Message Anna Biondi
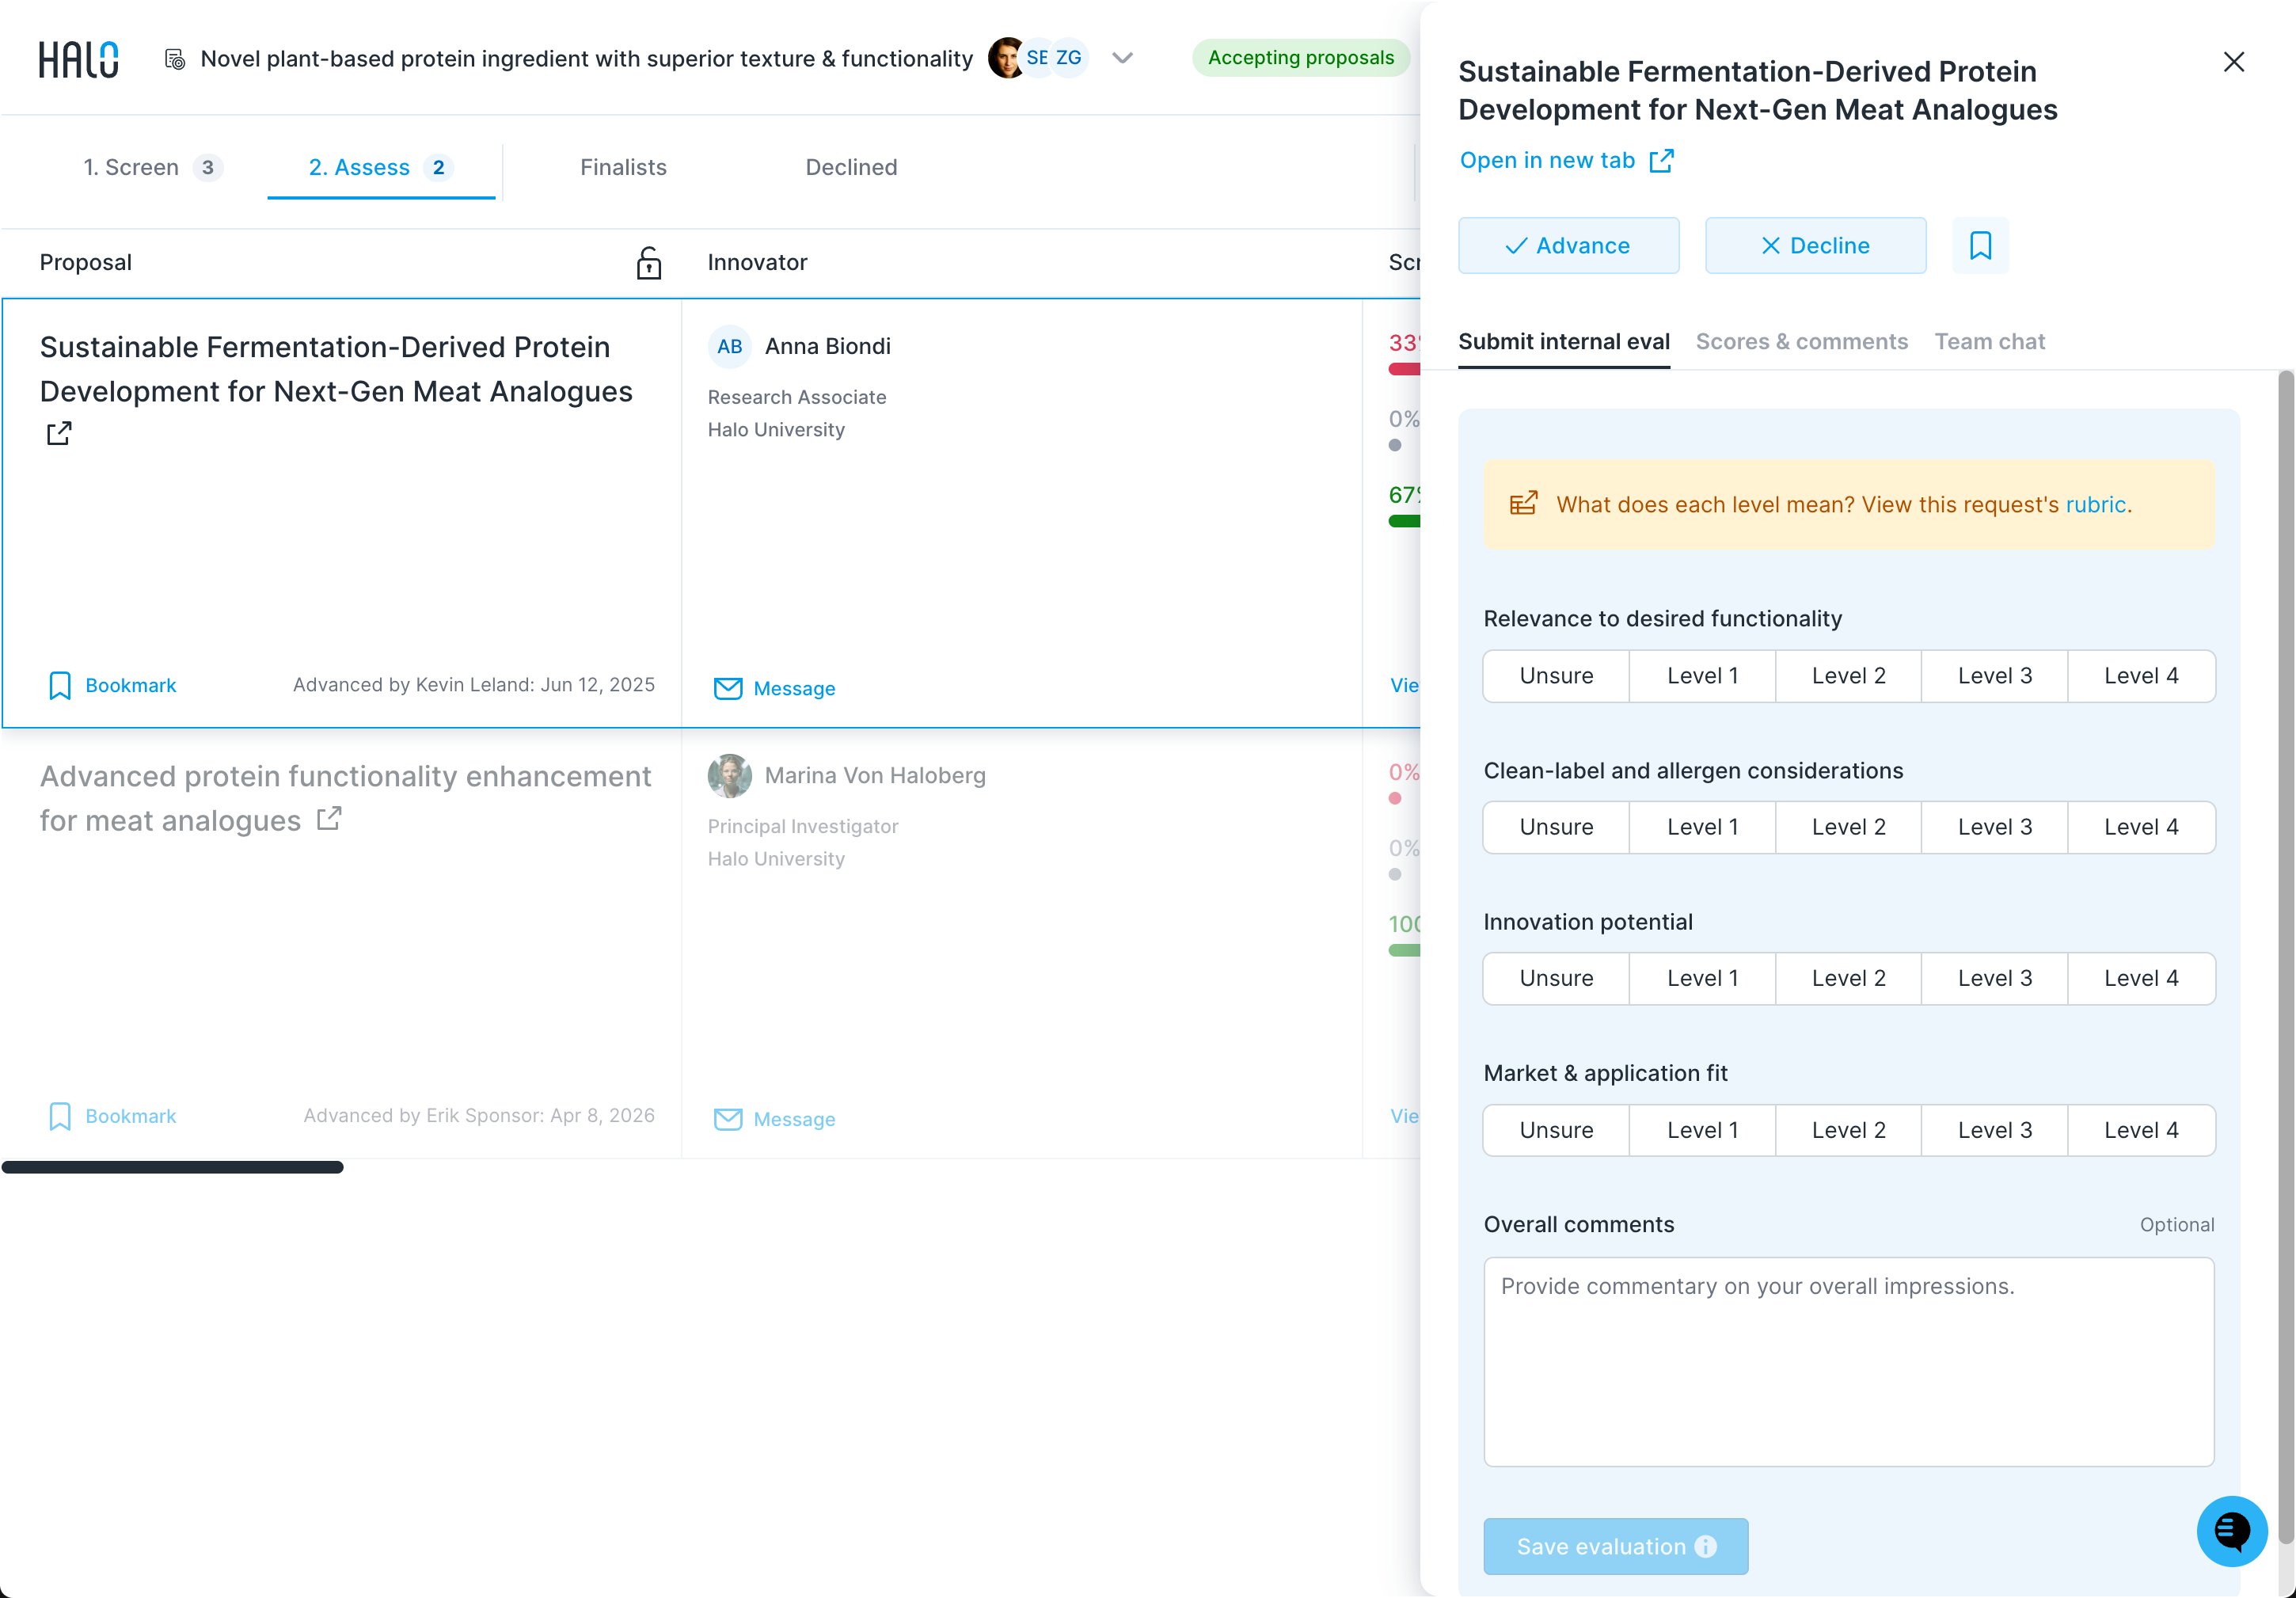2296x1598 pixels. 775,688
